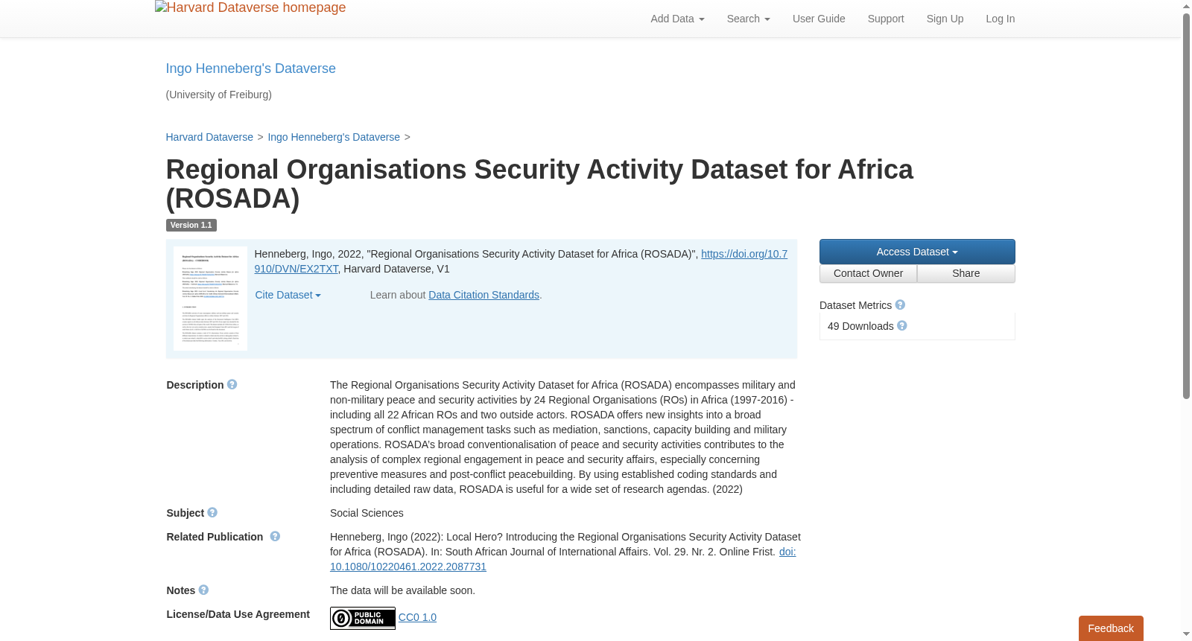Open the CC0 1.0 license link

coord(417,617)
